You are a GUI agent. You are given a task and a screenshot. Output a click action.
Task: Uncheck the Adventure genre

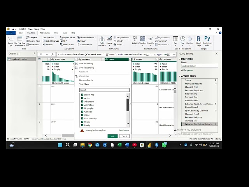tap(82, 101)
